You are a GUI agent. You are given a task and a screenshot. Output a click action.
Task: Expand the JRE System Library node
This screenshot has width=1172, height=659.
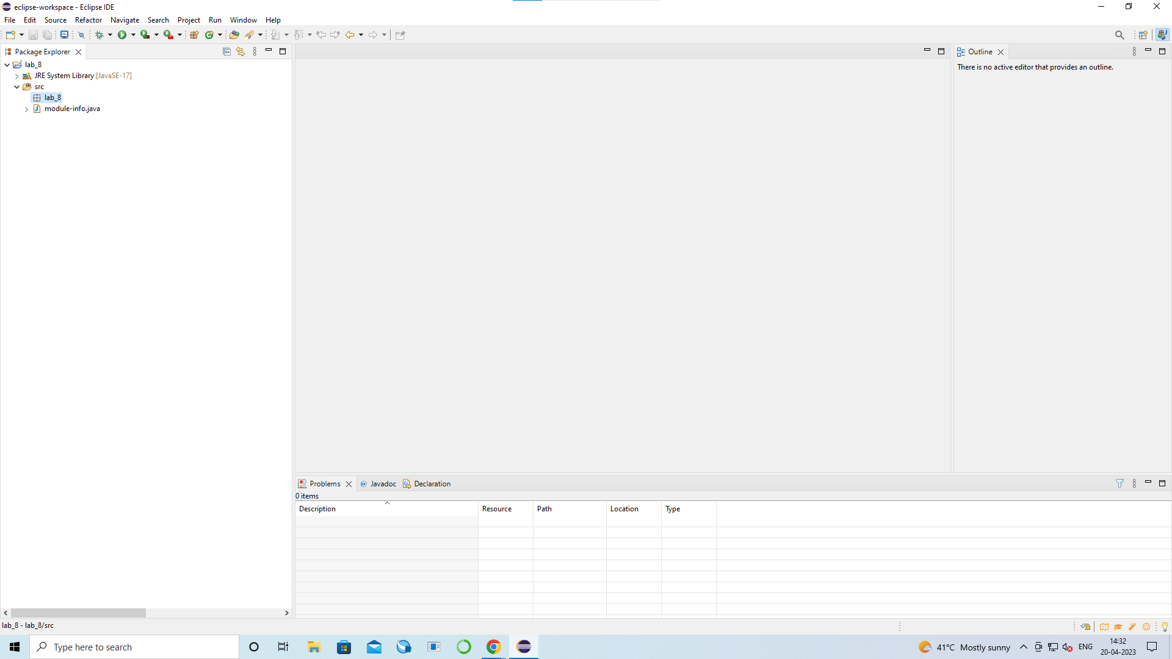(17, 76)
